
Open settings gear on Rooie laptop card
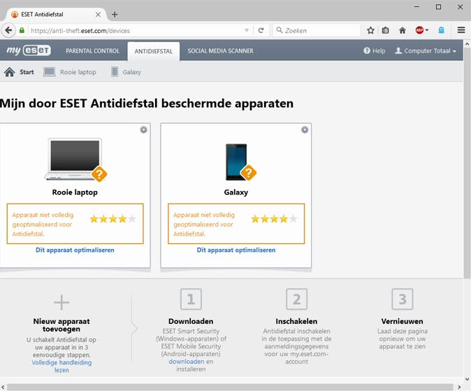(x=143, y=130)
